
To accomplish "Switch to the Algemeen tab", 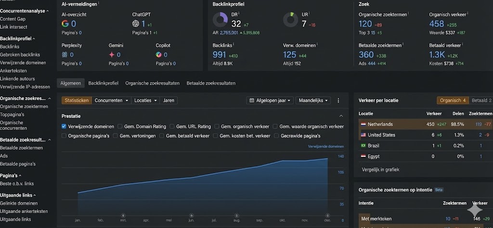I will click(x=71, y=83).
